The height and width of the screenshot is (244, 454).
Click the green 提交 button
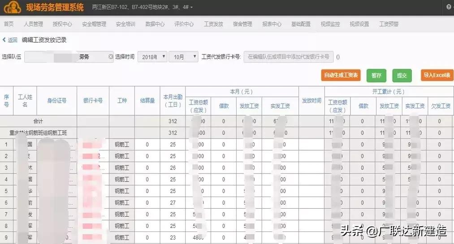click(402, 76)
